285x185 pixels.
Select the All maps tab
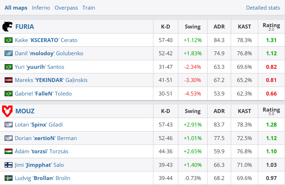pos(16,7)
